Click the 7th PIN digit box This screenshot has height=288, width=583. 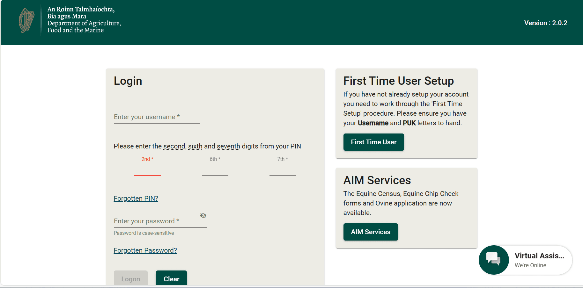[282, 172]
